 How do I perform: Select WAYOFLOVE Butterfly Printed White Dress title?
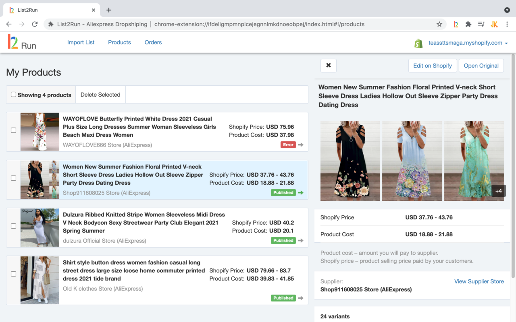pos(139,127)
